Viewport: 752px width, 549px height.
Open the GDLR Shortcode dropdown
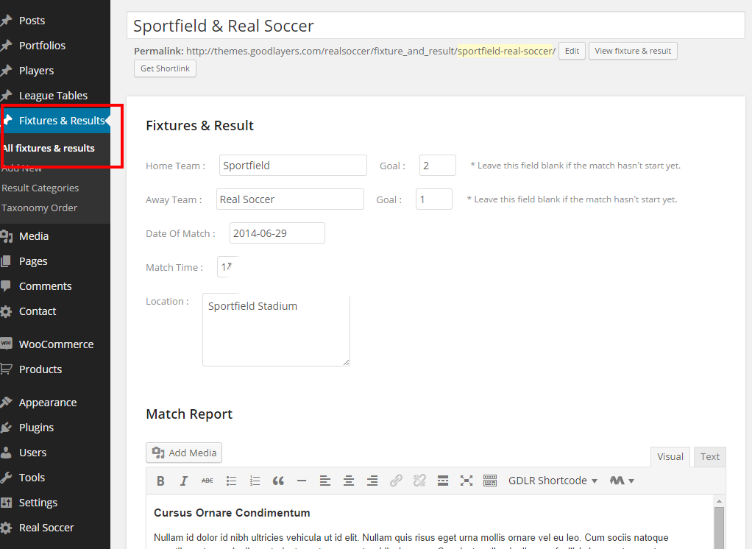coord(553,481)
